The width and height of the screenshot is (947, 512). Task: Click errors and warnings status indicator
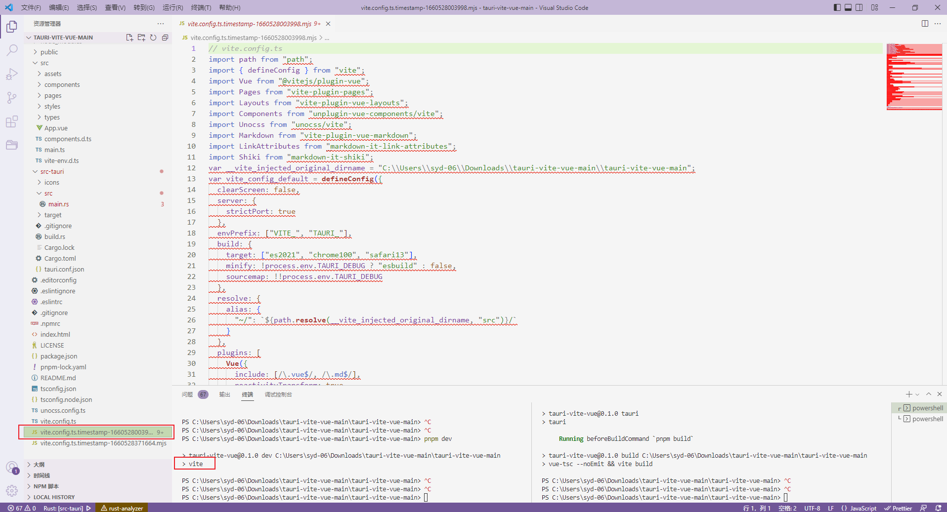point(22,508)
